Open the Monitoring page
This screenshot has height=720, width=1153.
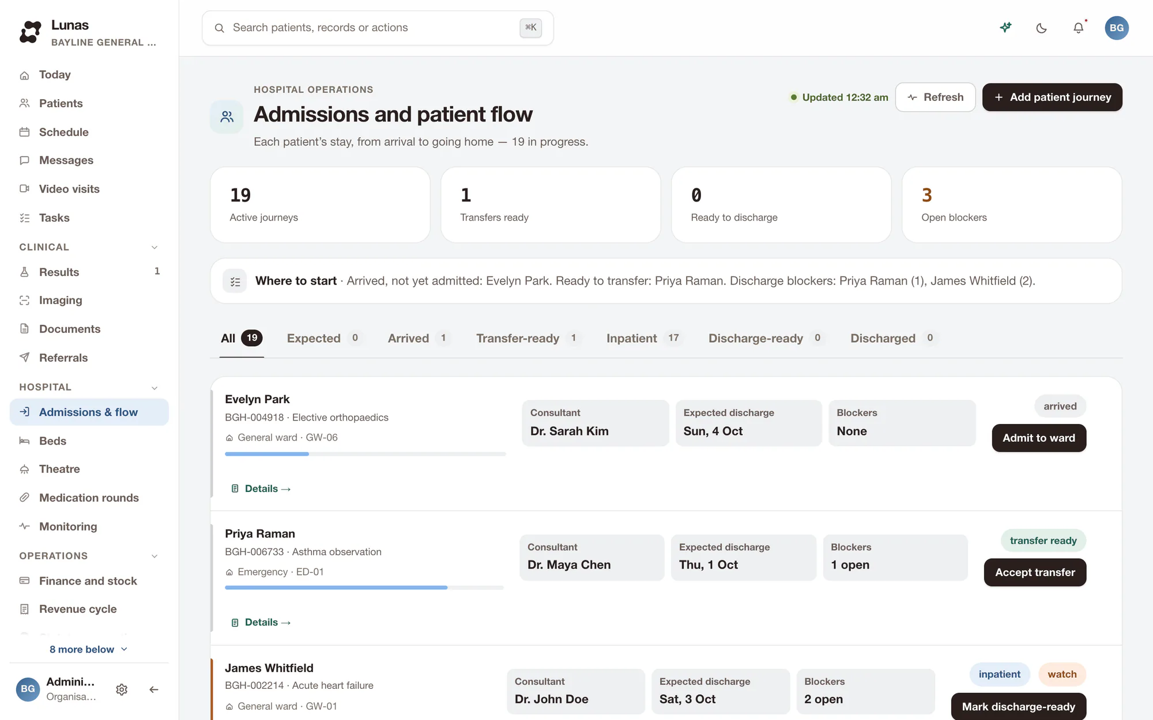click(89, 526)
